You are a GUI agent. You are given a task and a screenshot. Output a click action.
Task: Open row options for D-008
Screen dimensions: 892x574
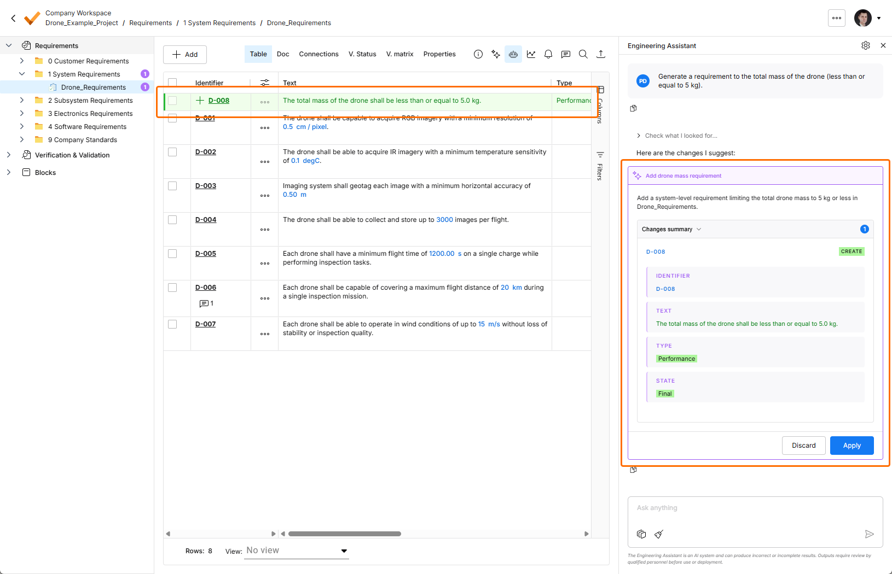(x=265, y=102)
